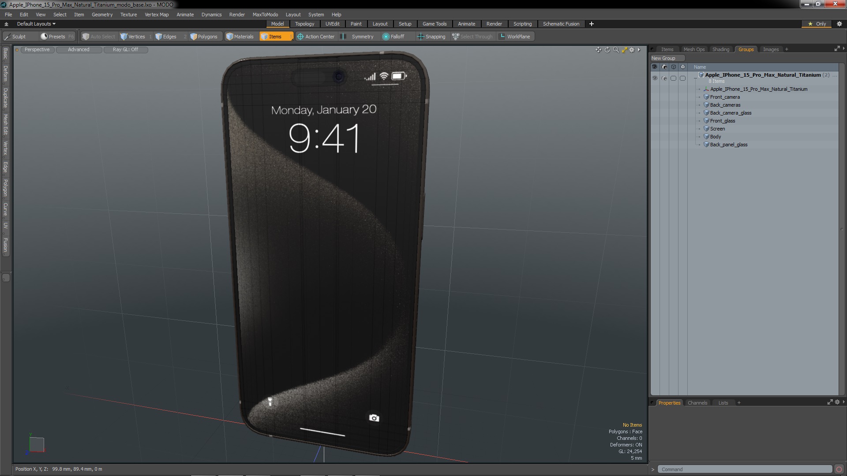Toggle Select Through mode
The image size is (847, 476).
472,37
